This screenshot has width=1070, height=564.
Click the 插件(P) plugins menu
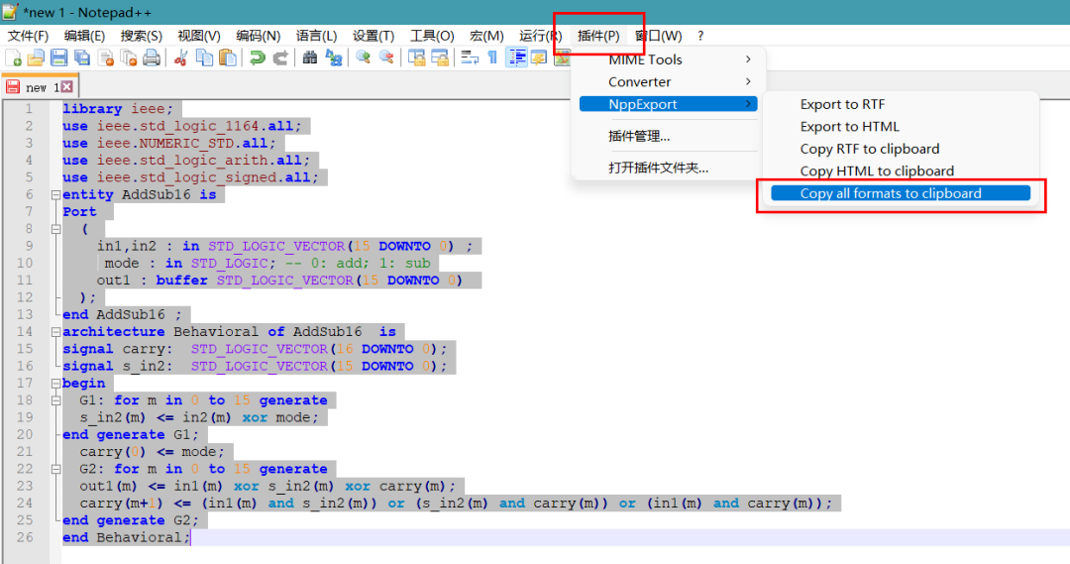click(x=598, y=36)
